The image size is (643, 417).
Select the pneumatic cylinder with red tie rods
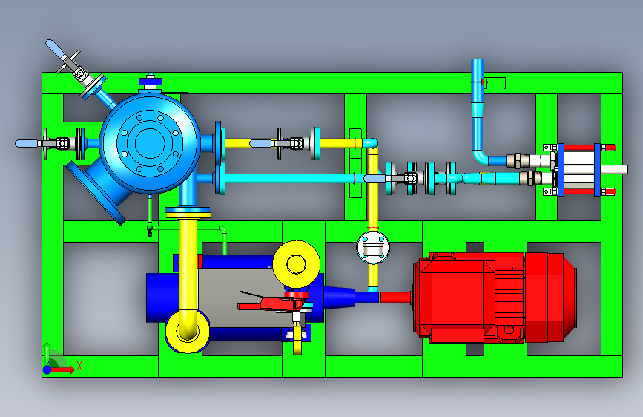[x=579, y=169]
